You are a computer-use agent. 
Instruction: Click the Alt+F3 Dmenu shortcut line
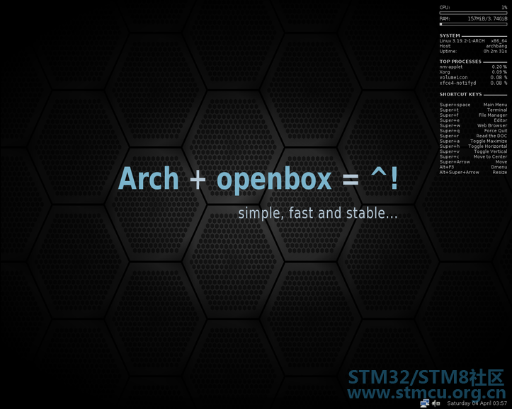click(473, 167)
